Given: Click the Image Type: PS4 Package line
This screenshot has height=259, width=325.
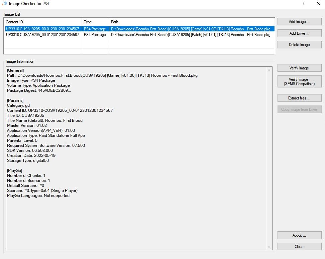Looking at the screenshot, I should point(31,80).
